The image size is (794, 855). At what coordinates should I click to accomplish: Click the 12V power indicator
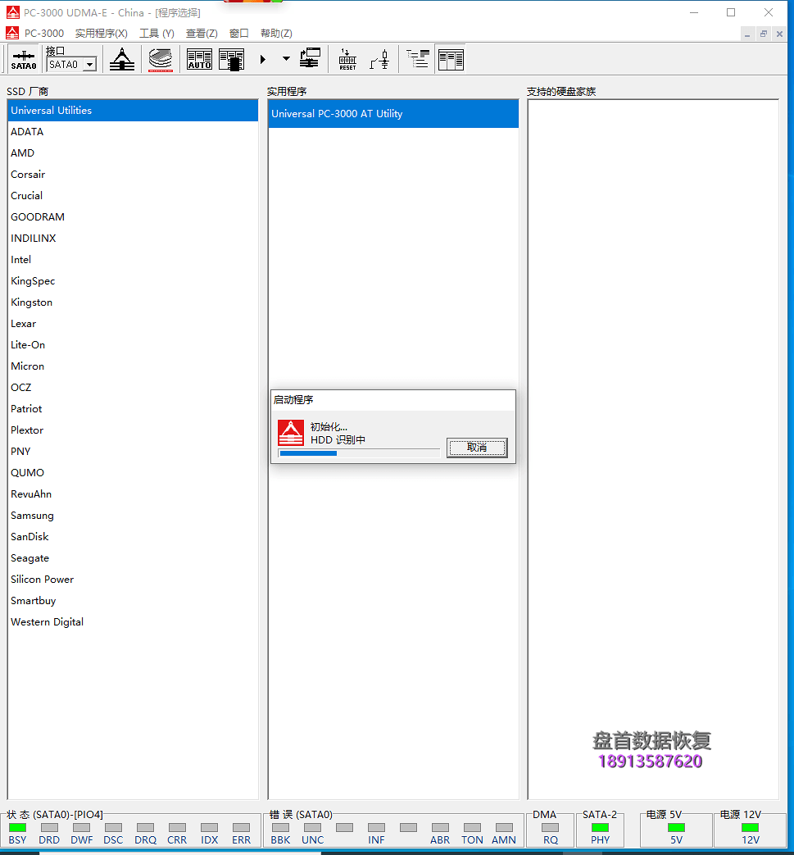coord(751,828)
